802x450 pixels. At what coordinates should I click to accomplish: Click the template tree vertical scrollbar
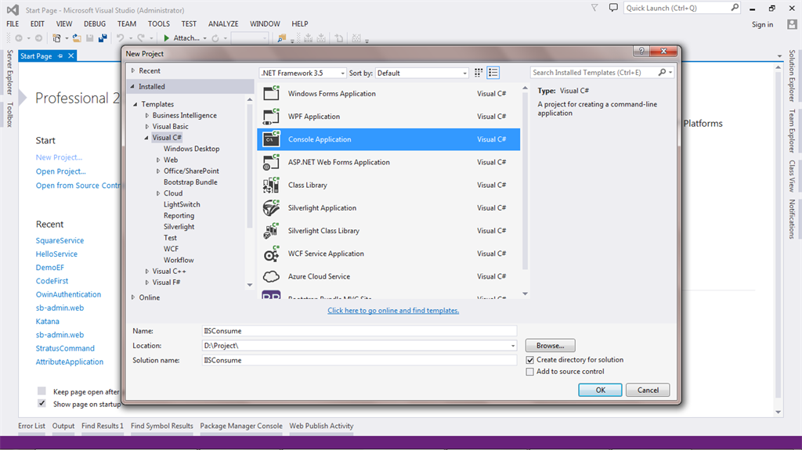click(x=250, y=166)
